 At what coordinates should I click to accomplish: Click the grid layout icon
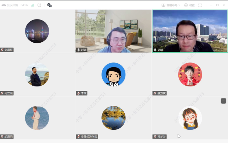163,5
